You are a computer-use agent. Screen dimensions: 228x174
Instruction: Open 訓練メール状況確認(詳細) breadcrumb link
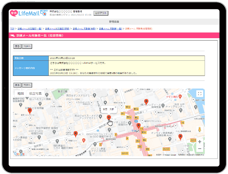(57, 29)
